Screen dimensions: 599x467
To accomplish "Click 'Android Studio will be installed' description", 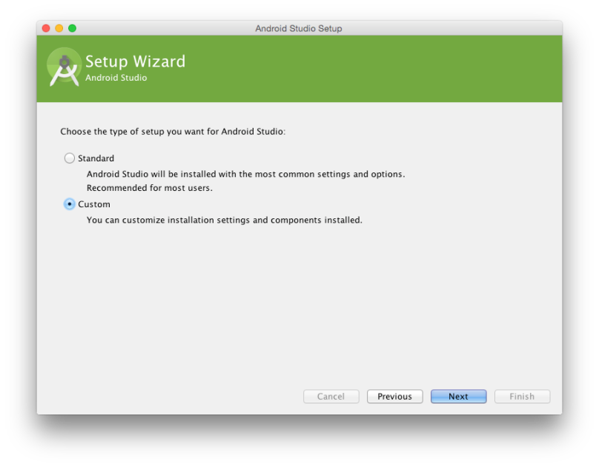I will (x=245, y=174).
